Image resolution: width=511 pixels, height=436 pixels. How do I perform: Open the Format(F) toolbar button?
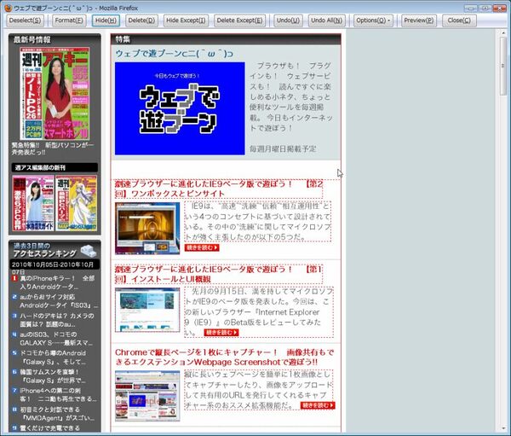69,20
